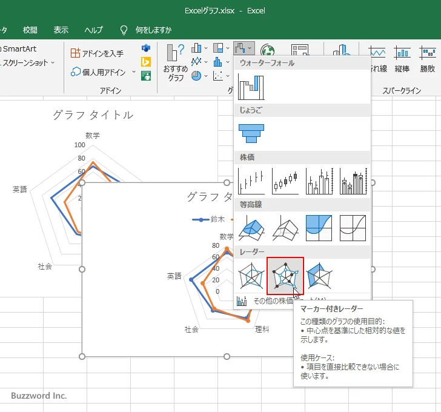Select the filled Contour chart
This screenshot has height=412, width=441.
coord(319,228)
